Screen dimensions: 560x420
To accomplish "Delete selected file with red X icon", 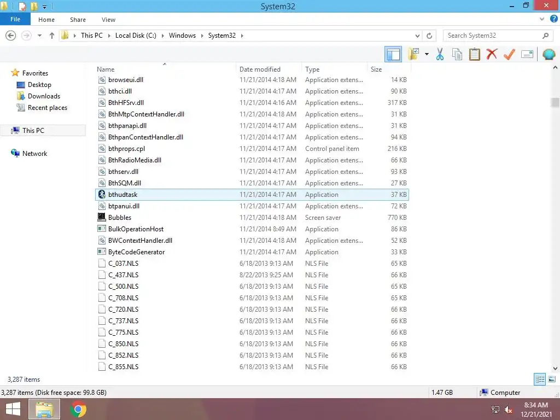I will pos(492,54).
